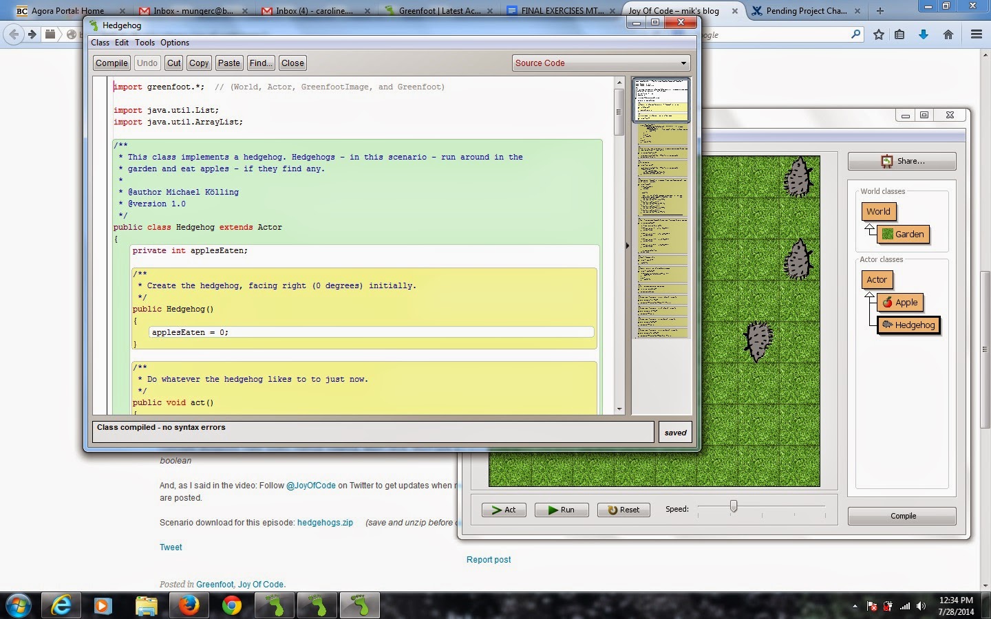
Task: Open a Greenfoot instance from the taskbar
Action: (274, 605)
